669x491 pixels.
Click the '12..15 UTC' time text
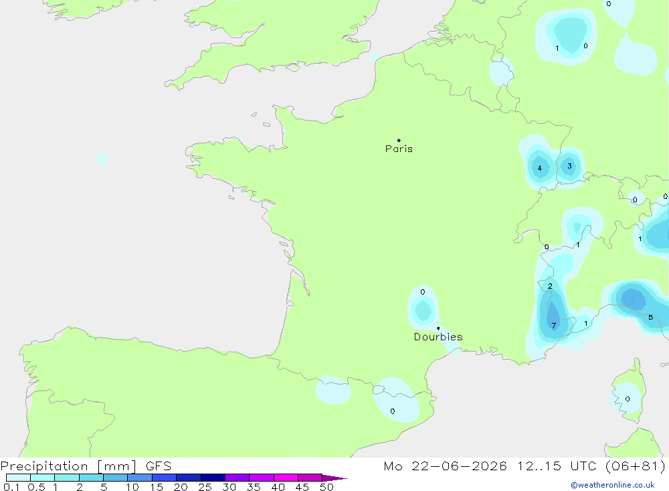557,466
